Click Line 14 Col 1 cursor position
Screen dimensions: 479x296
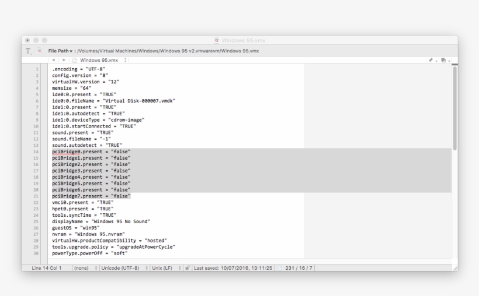44,268
